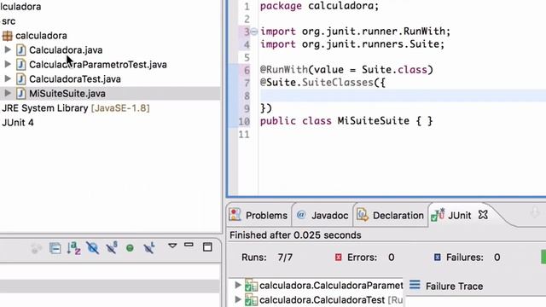Switch to the Problems tab
The image size is (546, 307).
click(266, 216)
